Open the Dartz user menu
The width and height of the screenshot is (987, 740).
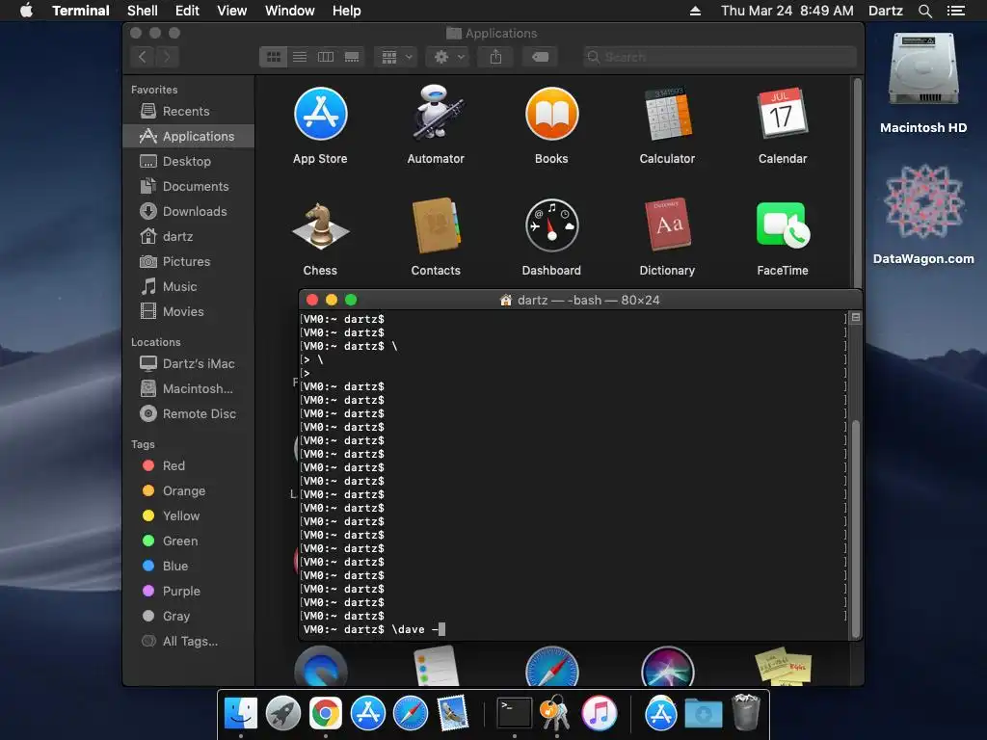coord(885,11)
